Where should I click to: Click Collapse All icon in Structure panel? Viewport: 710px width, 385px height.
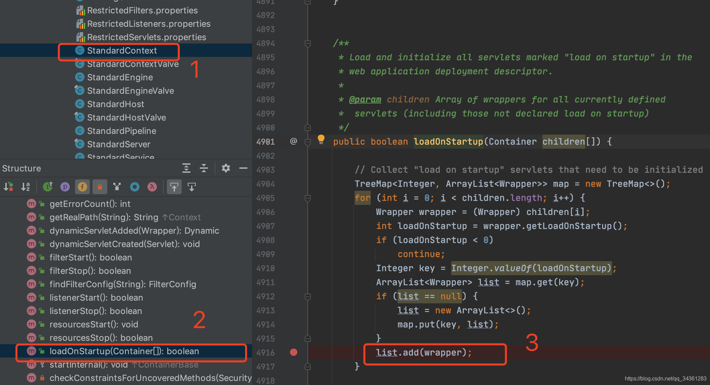[x=204, y=168]
